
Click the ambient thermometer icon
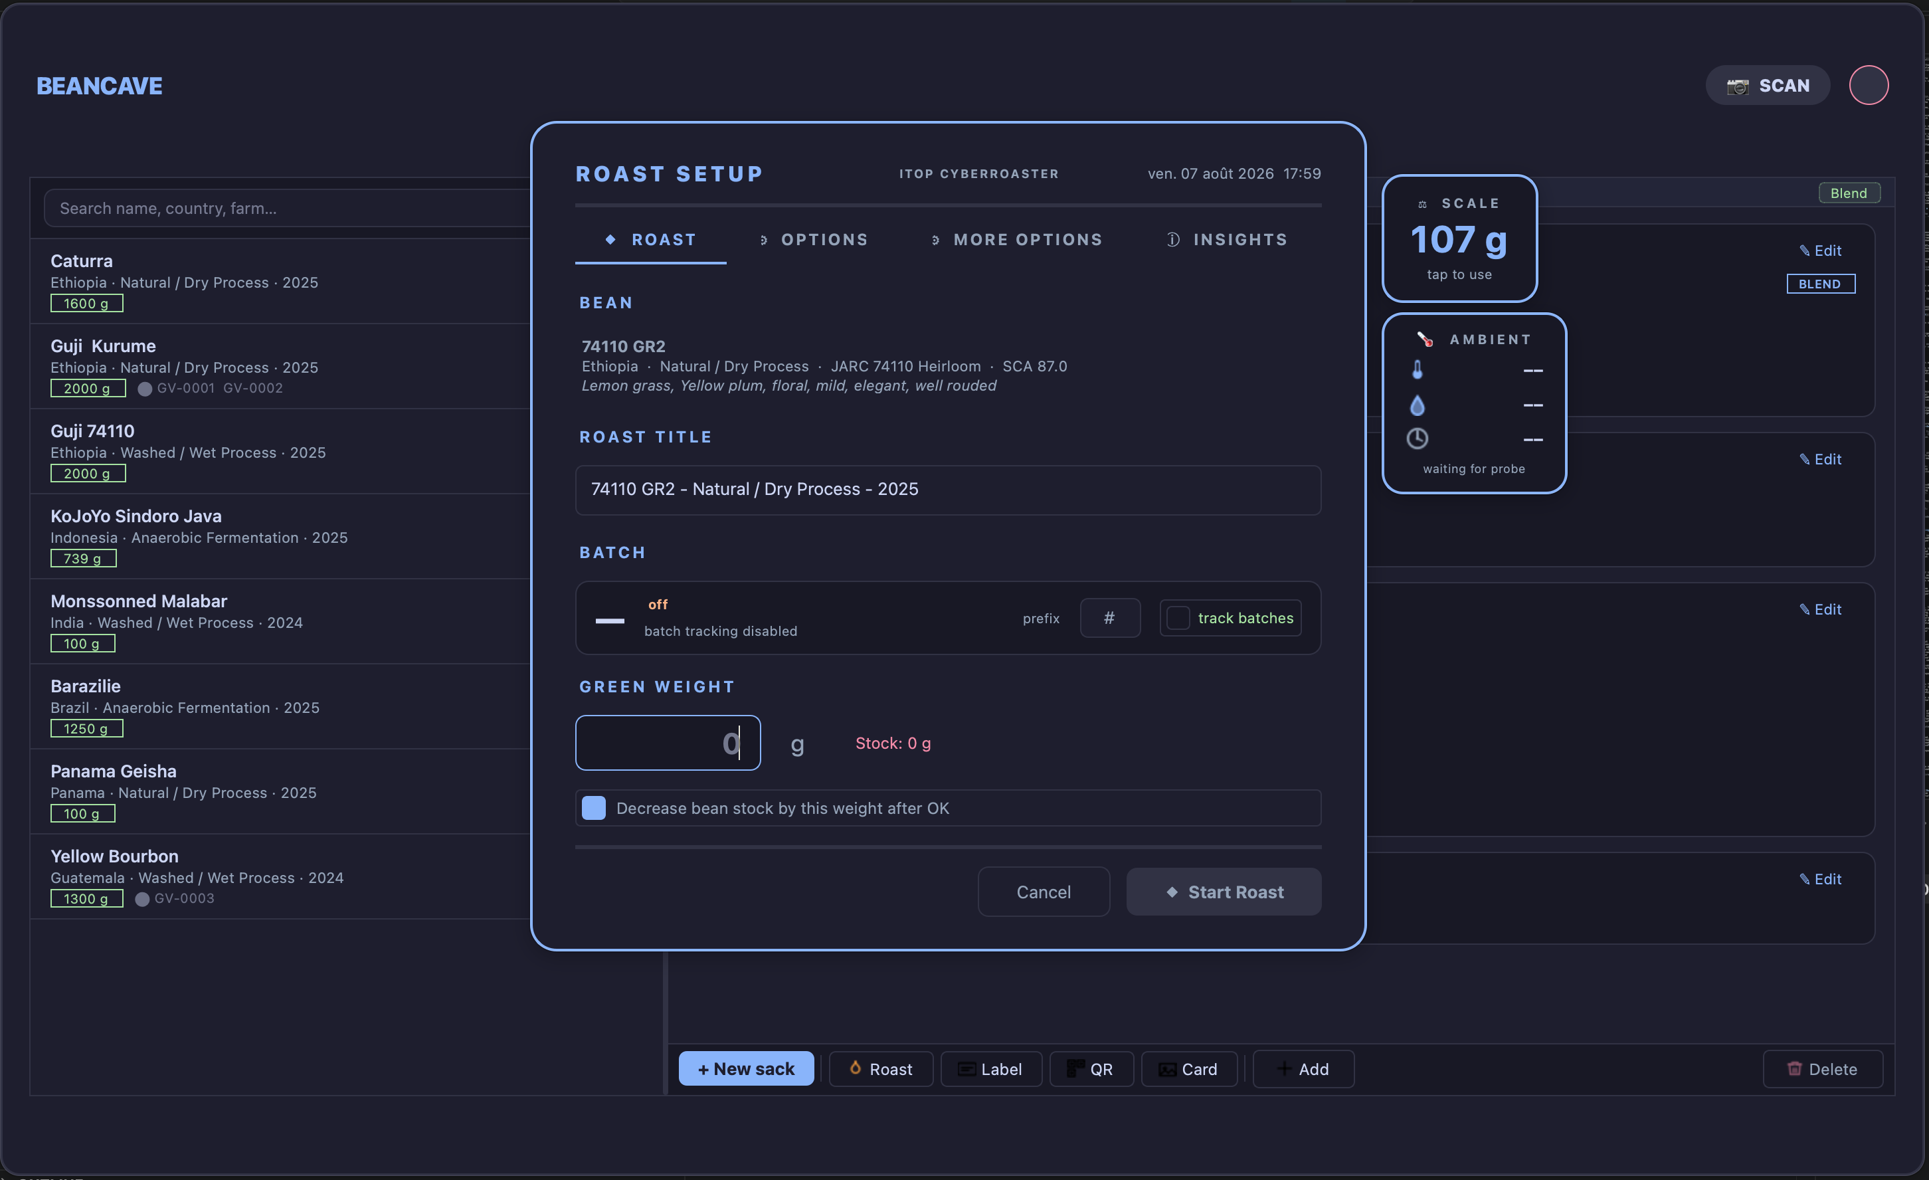point(1416,369)
